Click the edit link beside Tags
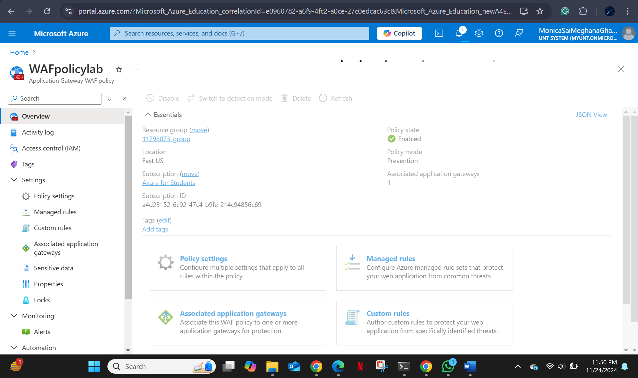Screen dimensions: 638x378 pos(164,221)
